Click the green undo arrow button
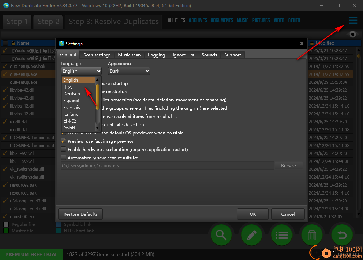The width and height of the screenshot is (363, 260). (342, 235)
